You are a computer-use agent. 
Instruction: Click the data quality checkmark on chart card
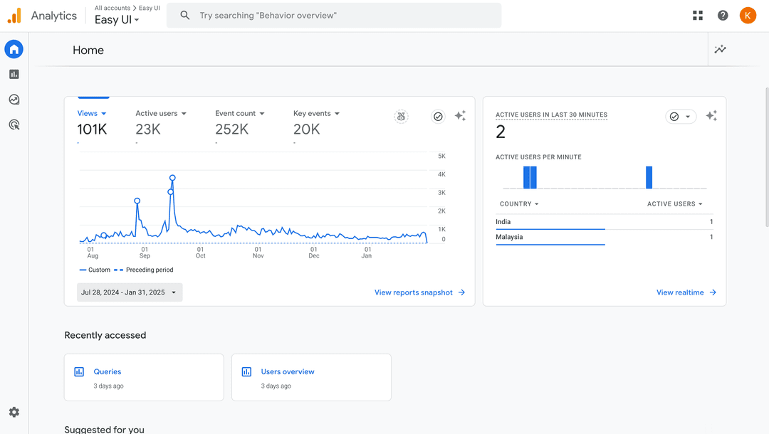coord(438,116)
